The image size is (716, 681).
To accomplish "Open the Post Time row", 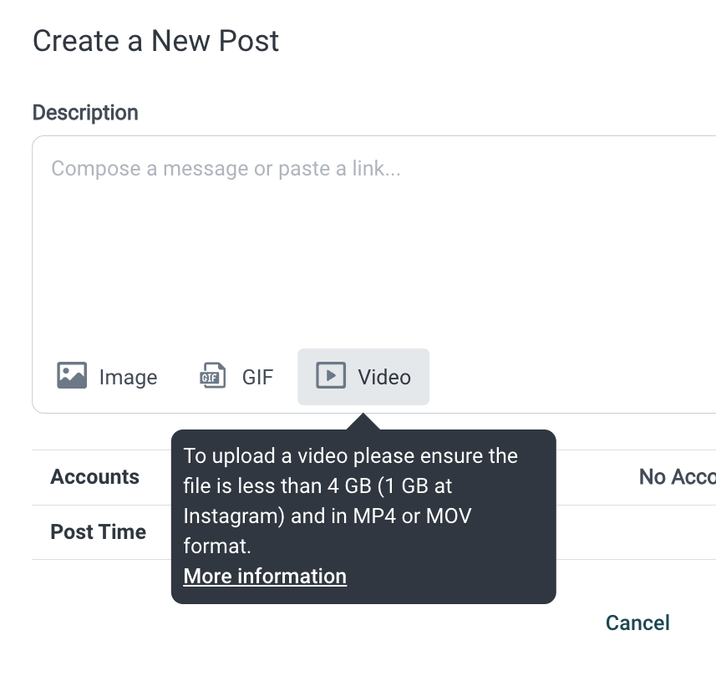I will coord(374,532).
